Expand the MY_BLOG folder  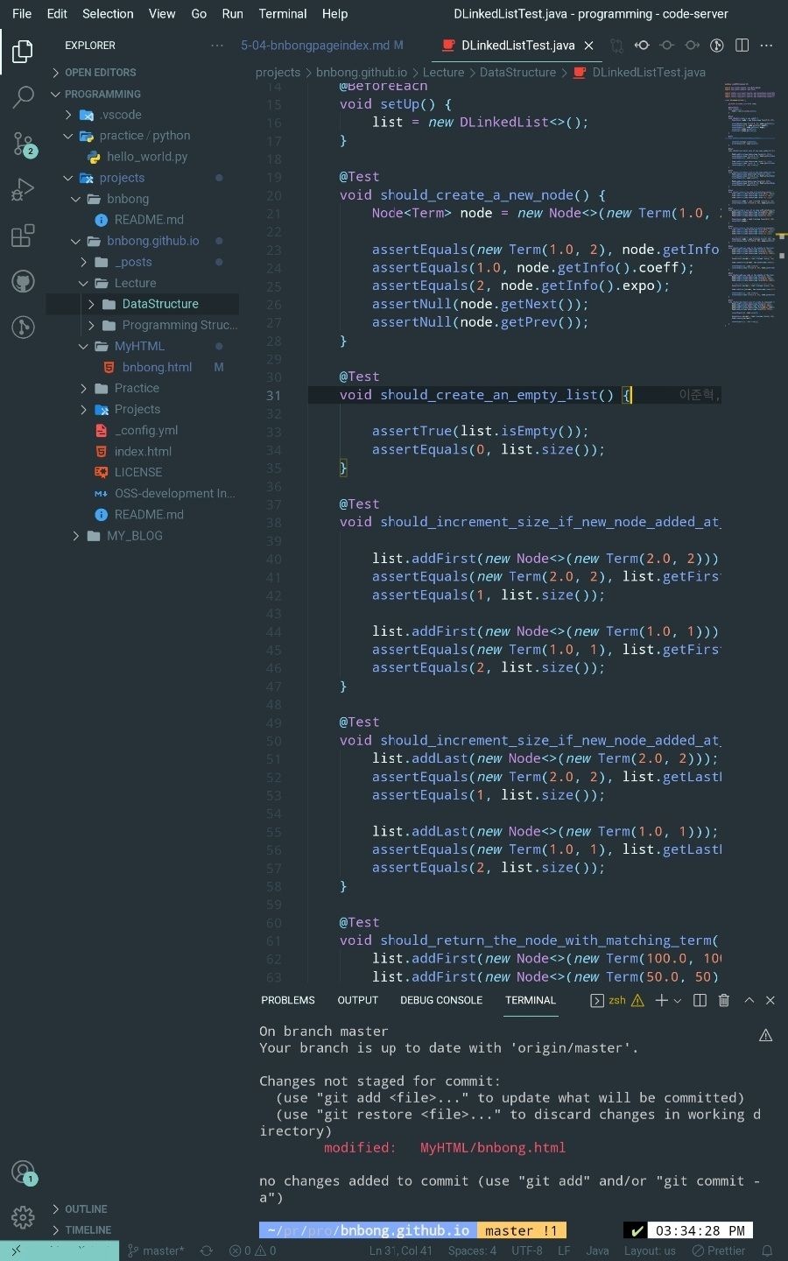click(143, 536)
